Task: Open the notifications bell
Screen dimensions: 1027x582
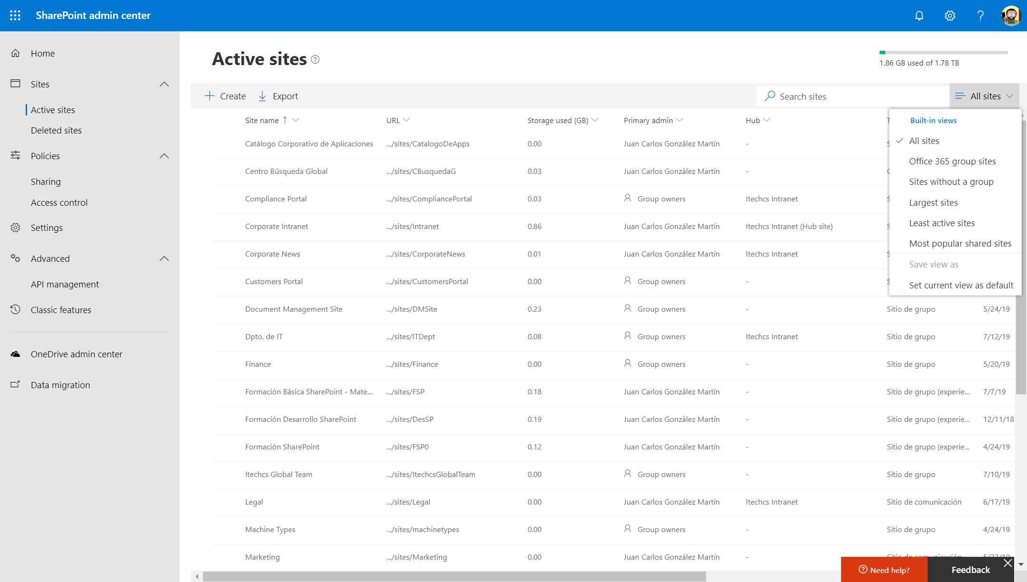Action: point(919,15)
